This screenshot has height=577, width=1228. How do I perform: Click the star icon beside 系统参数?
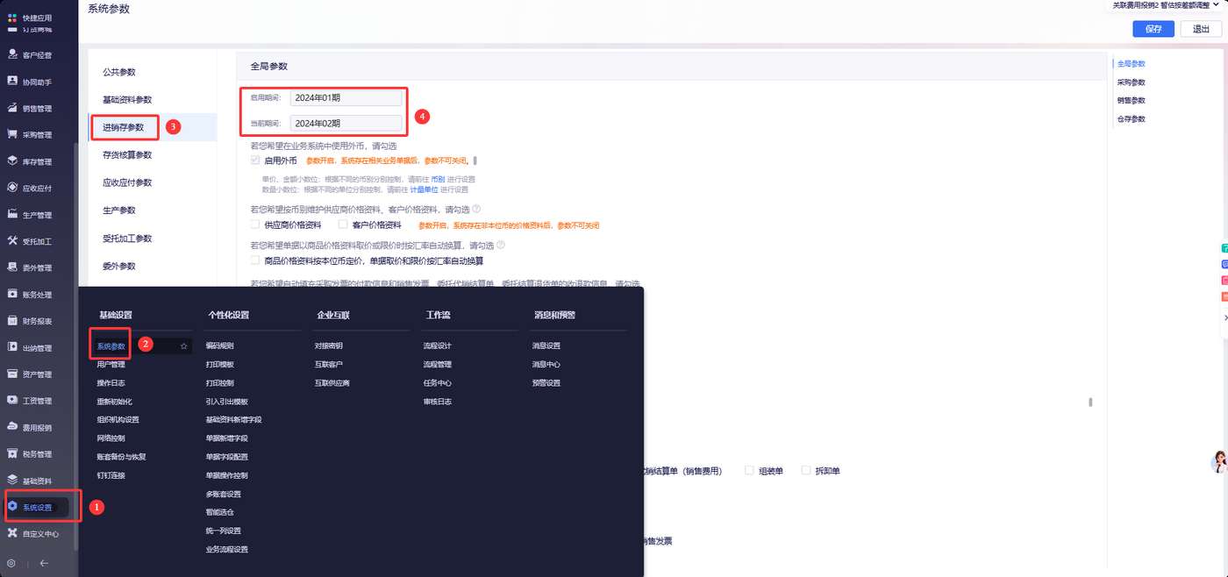(184, 346)
